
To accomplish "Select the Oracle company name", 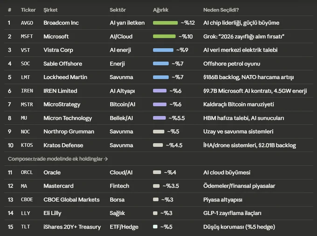I will click(52, 172).
